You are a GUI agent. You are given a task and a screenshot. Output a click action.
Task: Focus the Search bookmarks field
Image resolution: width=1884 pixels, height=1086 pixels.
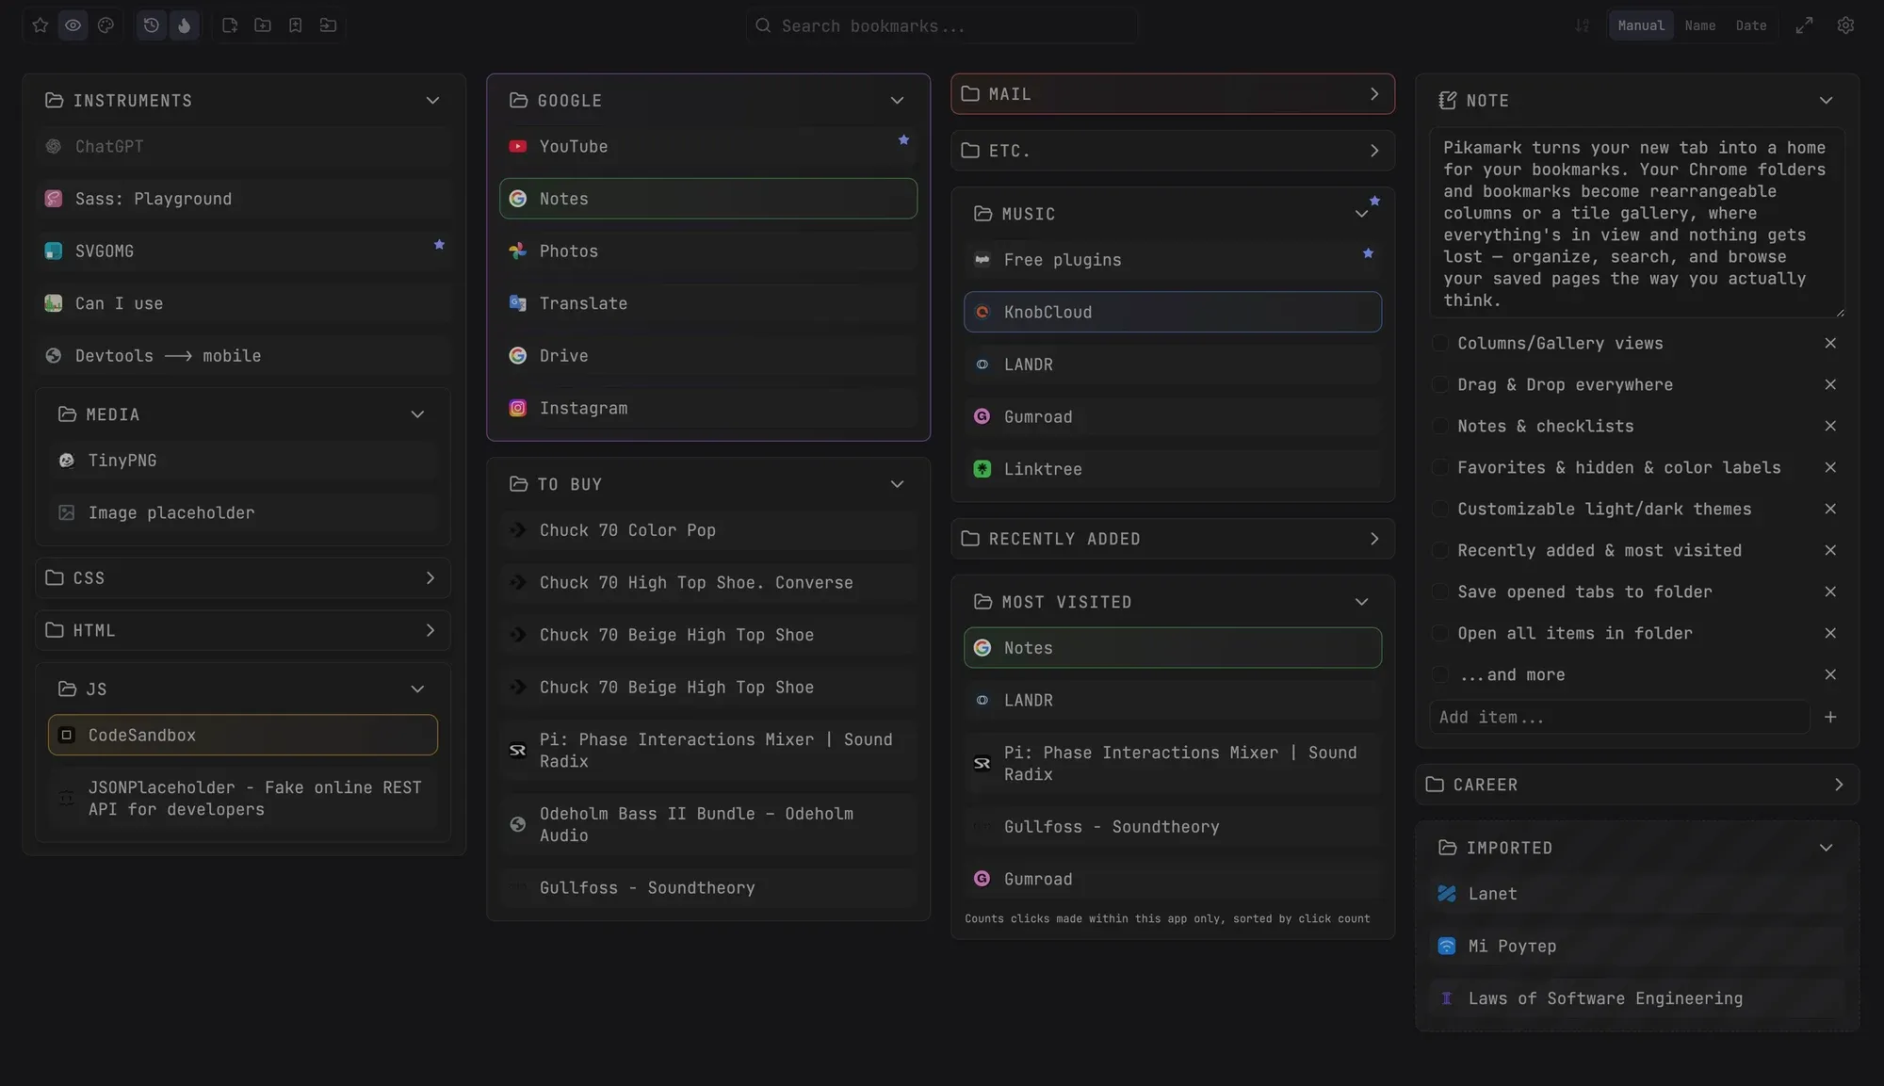942,25
